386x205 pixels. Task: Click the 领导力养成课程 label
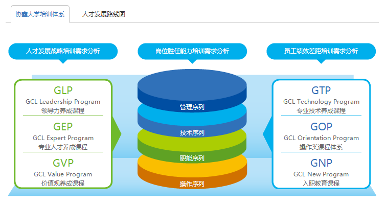(63, 111)
